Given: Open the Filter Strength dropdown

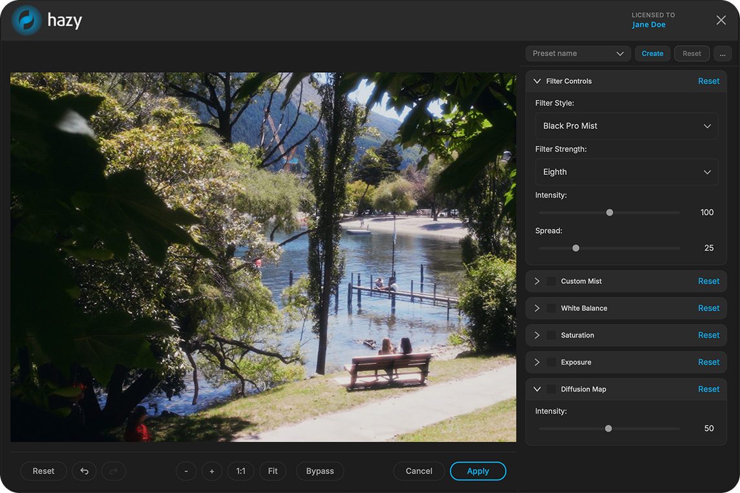Looking at the screenshot, I should [x=626, y=172].
